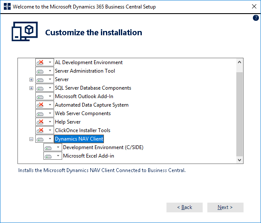Open dropdown arrow for ClickOnce Installer Tools

[x=50, y=130]
